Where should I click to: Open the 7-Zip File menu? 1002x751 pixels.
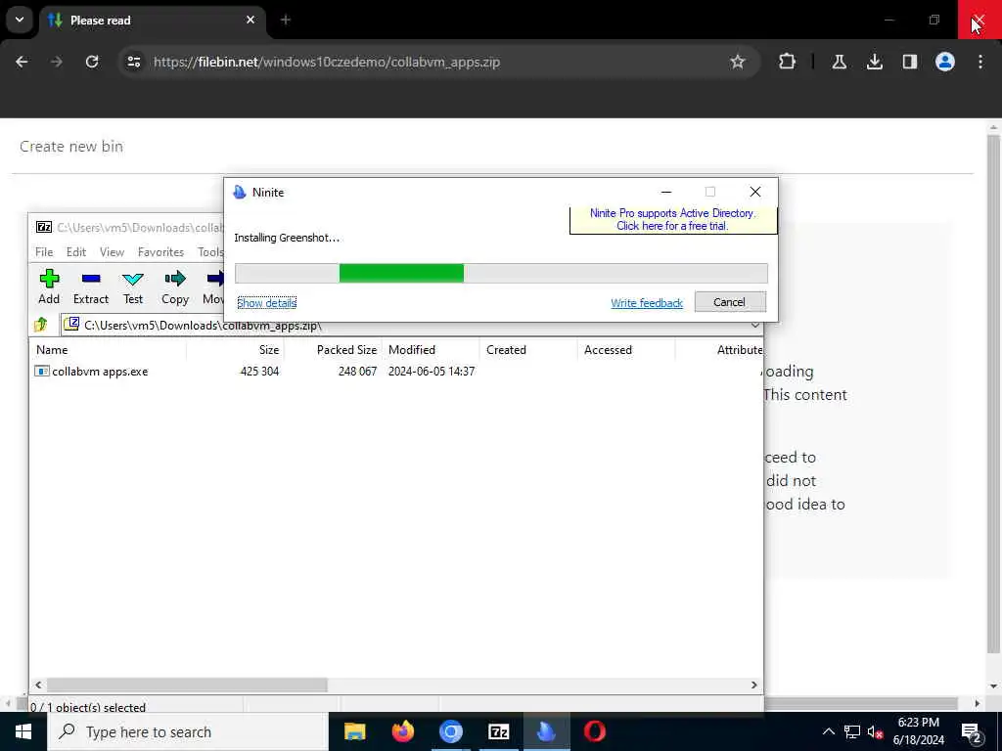pyautogui.click(x=44, y=251)
